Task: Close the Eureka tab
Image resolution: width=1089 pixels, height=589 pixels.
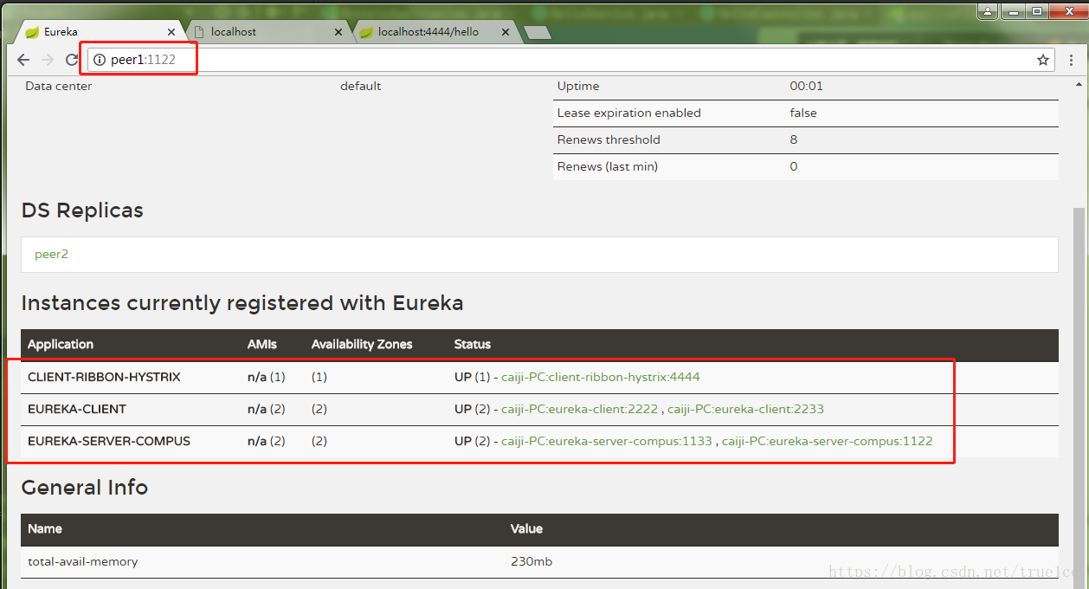Action: click(171, 32)
